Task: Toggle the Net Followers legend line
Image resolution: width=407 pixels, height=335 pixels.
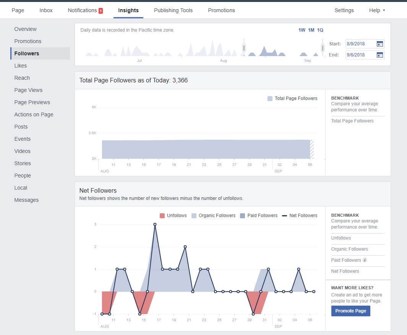Action: (284, 216)
